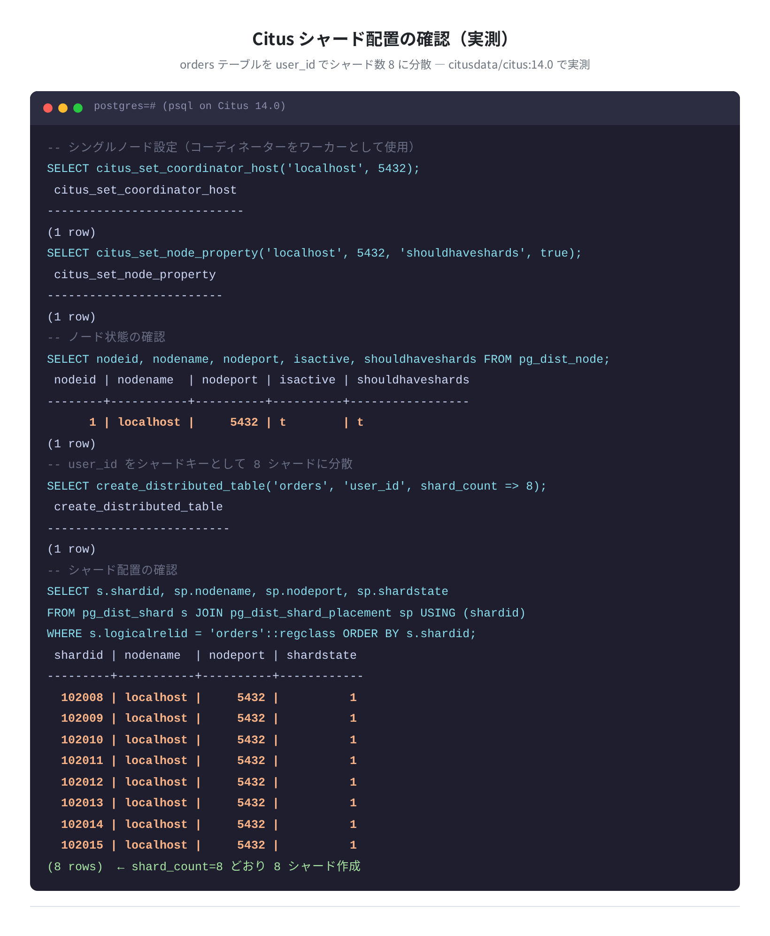Select the create_distributed_table('orders', ...) statement
Image resolution: width=770 pixels, height=936 pixels.
(x=297, y=486)
